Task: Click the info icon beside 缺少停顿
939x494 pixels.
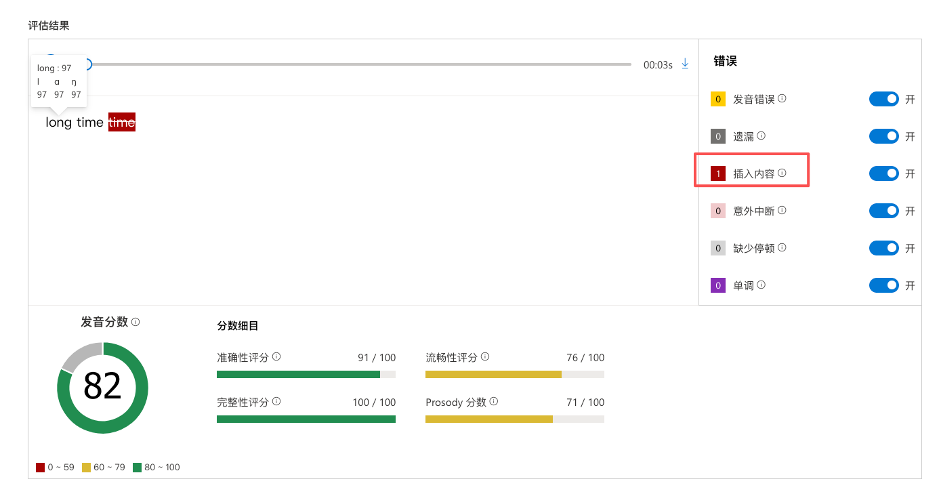Action: coord(782,247)
